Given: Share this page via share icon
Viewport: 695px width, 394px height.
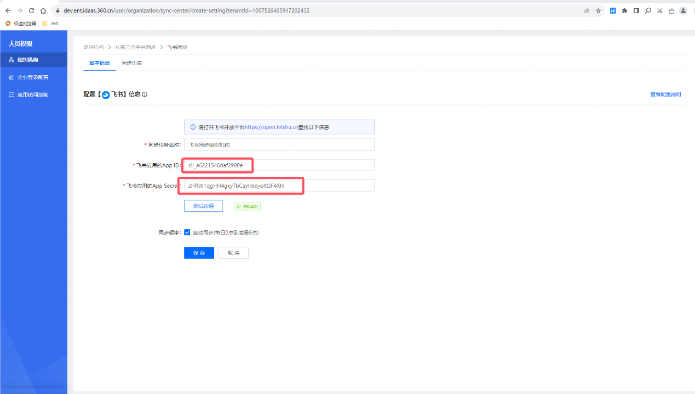Looking at the screenshot, I should 587,10.
